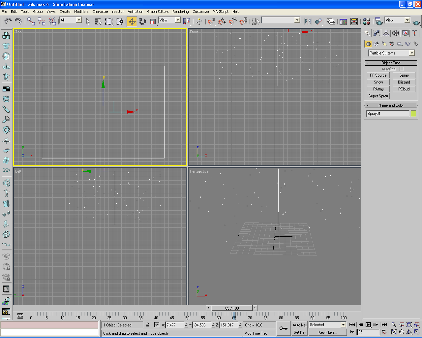This screenshot has height=338, width=422.
Task: Toggle the Selection Lock padlock
Action: [x=148, y=325]
